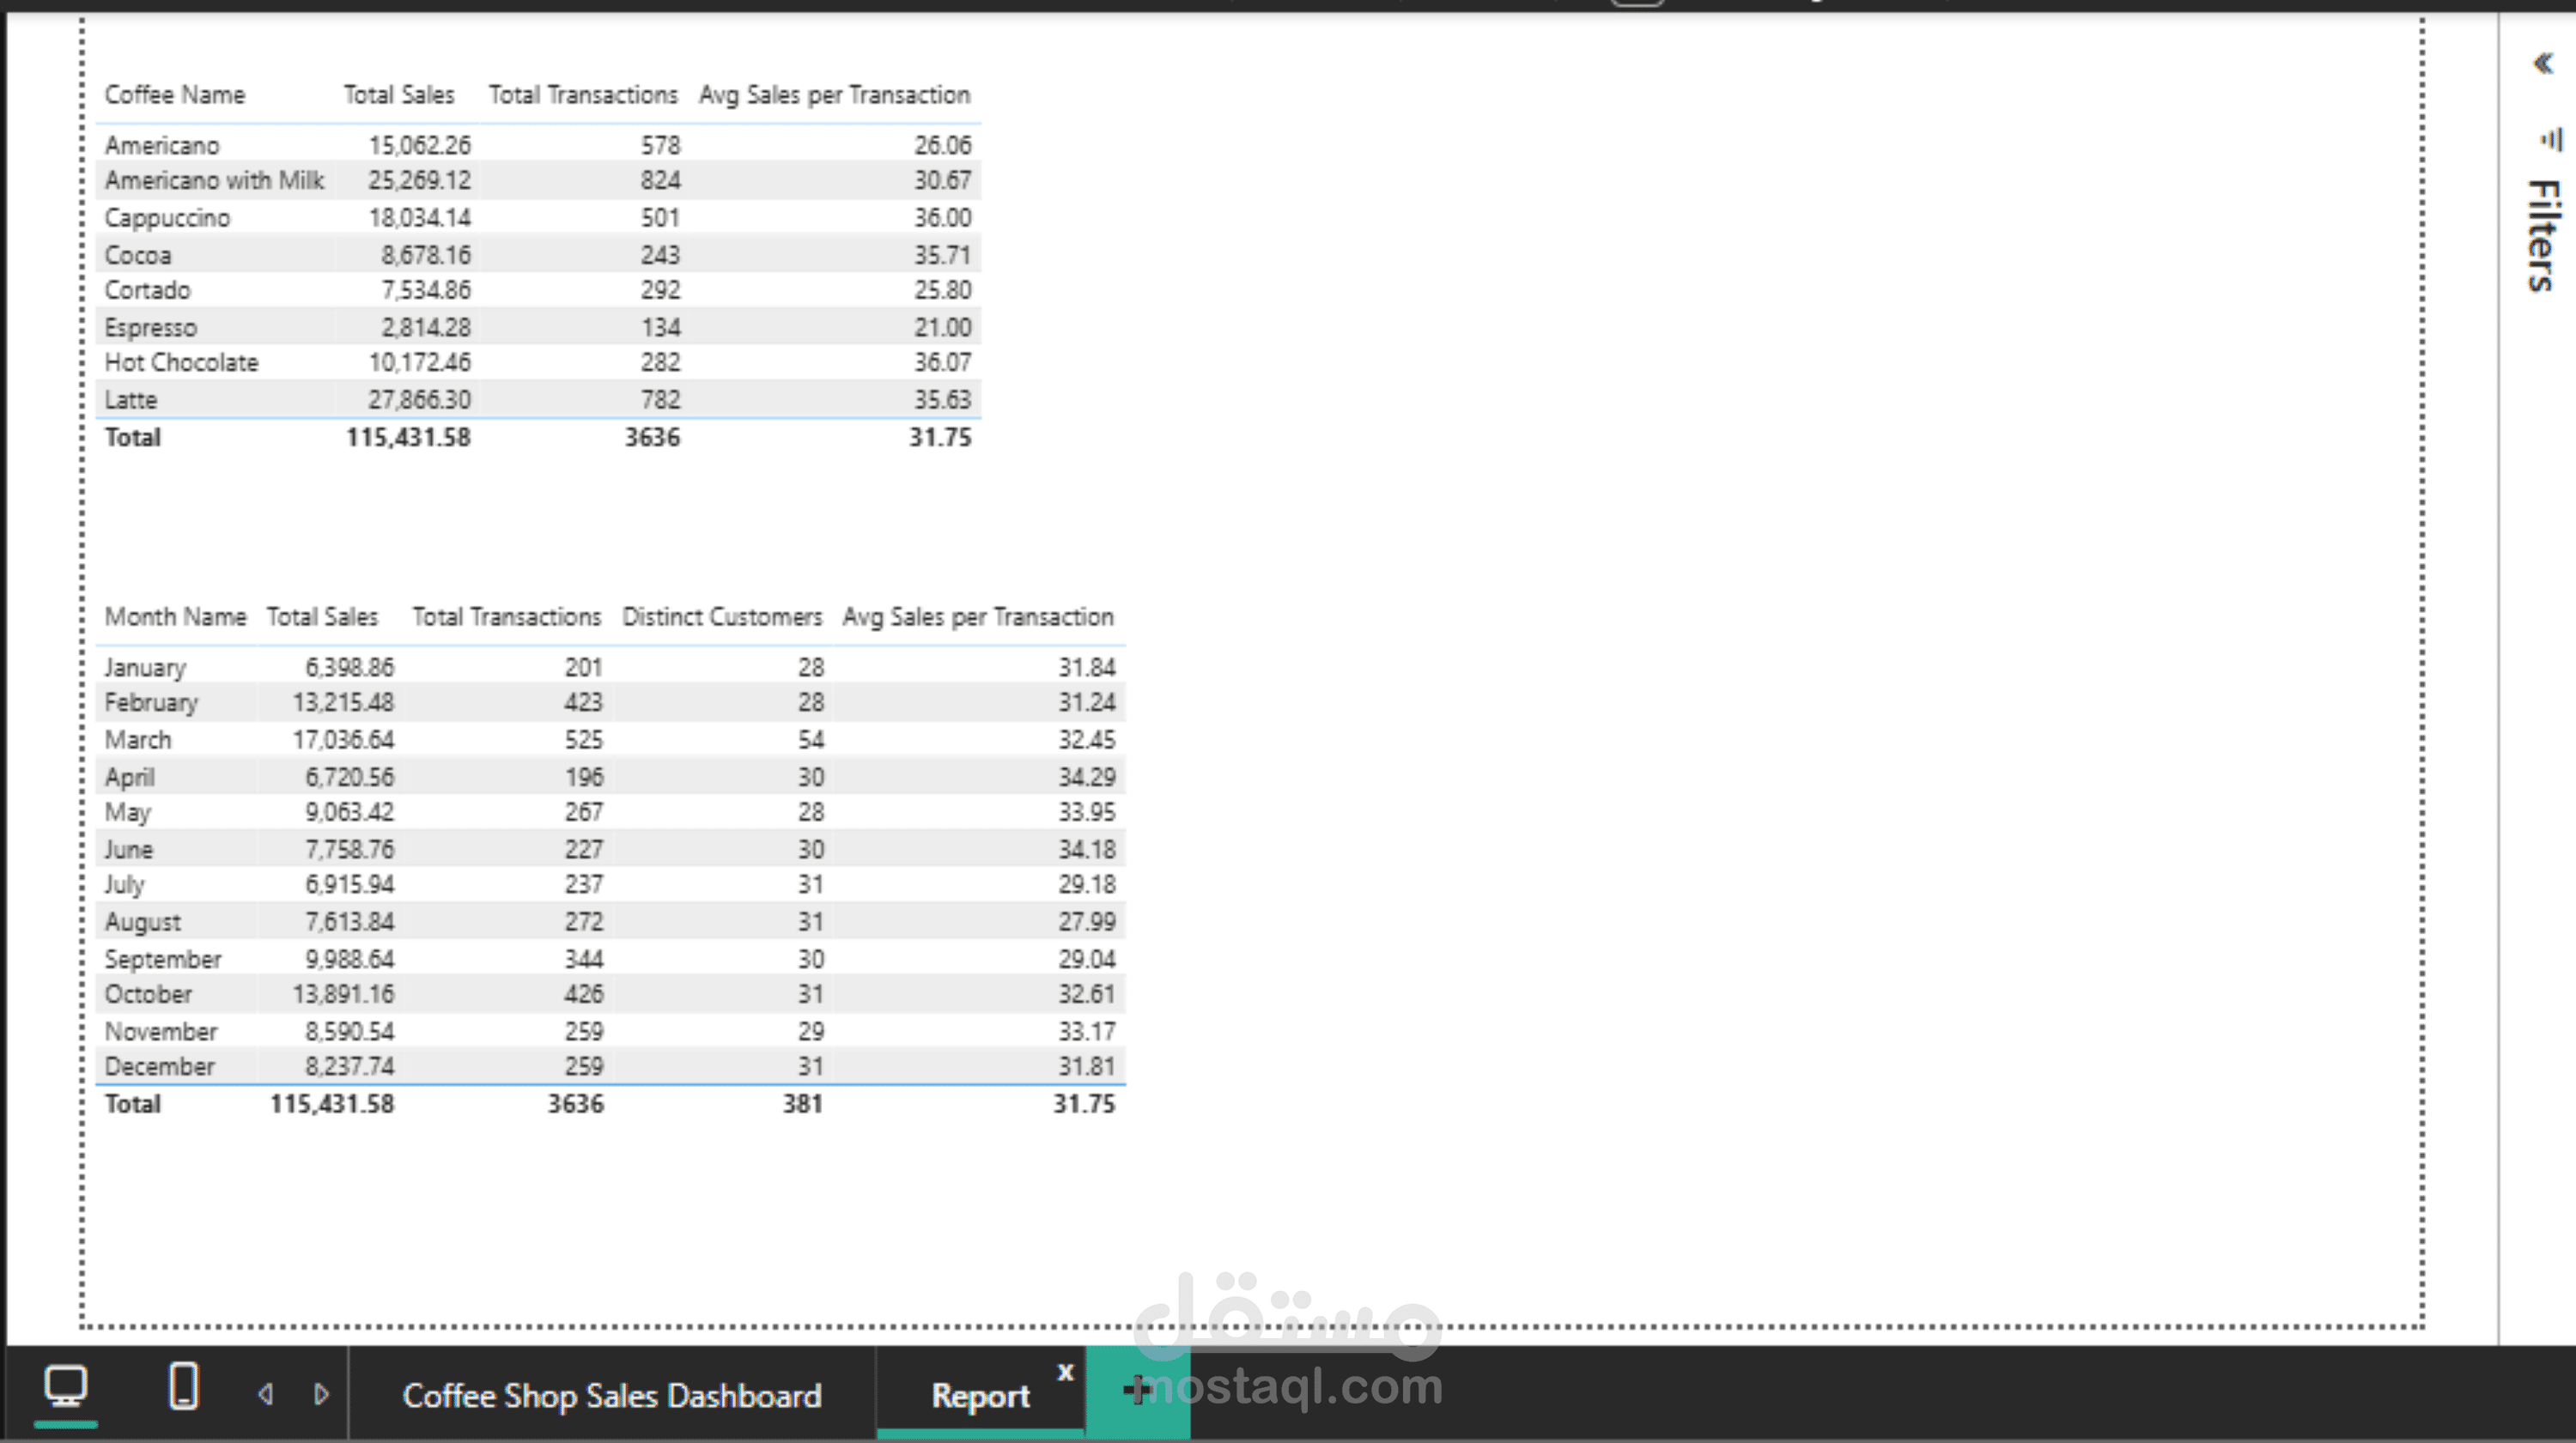Close the Report page tab

pos(1065,1372)
